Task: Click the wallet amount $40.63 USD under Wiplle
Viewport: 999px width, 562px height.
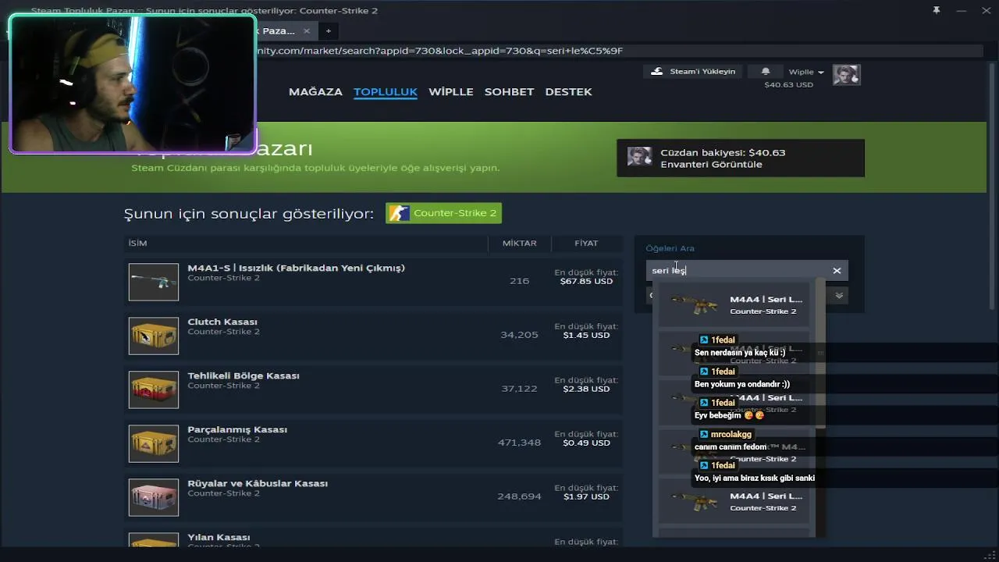Action: tap(788, 84)
